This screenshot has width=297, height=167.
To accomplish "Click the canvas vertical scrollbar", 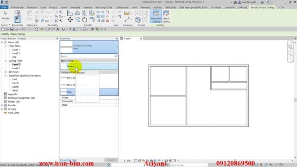I will coord(295,100).
